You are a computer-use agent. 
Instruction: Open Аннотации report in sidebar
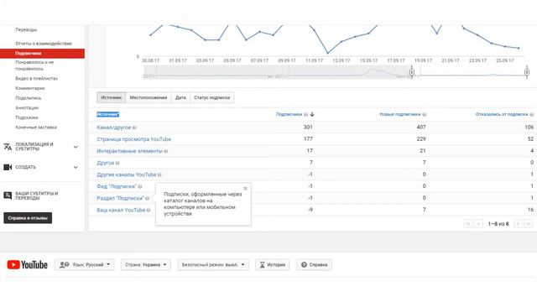[27, 108]
